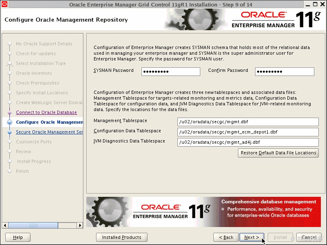Image resolution: width=327 pixels, height=245 pixels.
Task: Click the Select Installation Type step
Action: (41, 63)
